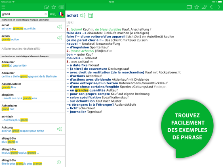Open 'allergrößte plus grand(e)' result

point(33,140)
